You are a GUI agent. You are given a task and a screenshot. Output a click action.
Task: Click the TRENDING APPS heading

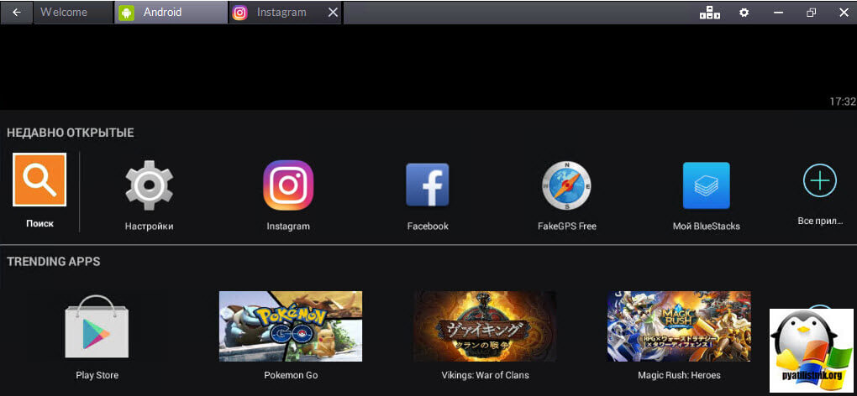point(54,262)
